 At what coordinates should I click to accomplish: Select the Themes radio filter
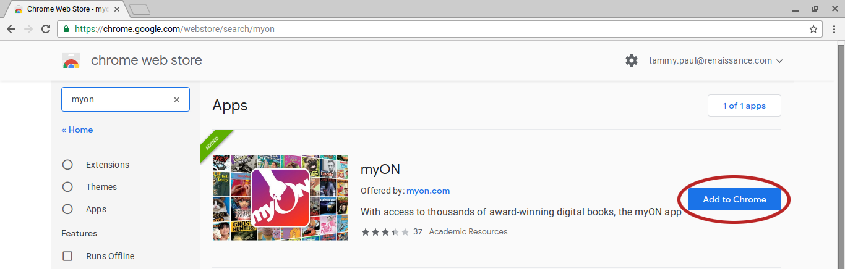[x=68, y=187]
